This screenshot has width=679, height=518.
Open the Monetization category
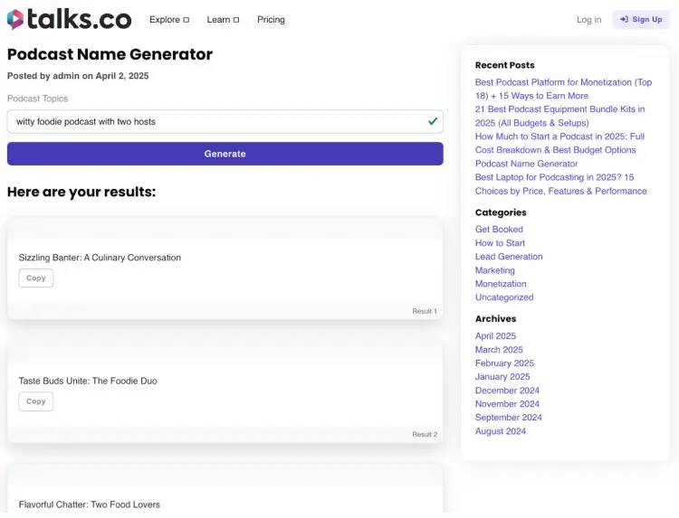(x=501, y=284)
